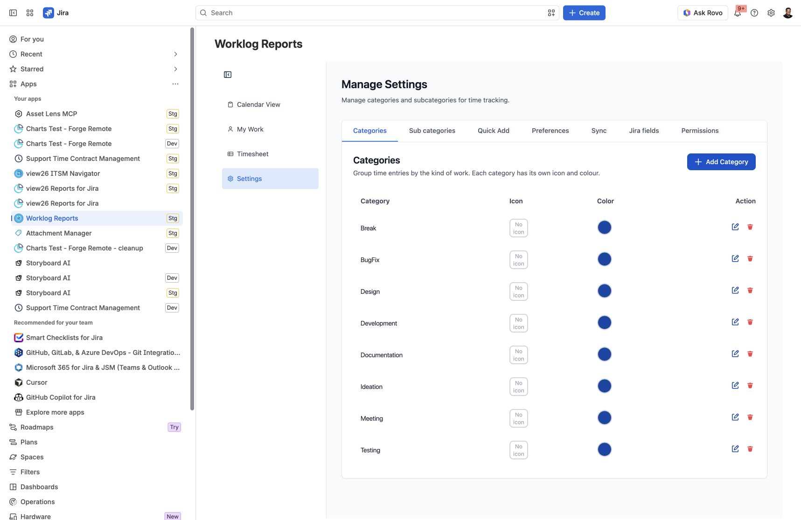Open the Jira app switcher grid
This screenshot has height=520, width=801.
30,13
